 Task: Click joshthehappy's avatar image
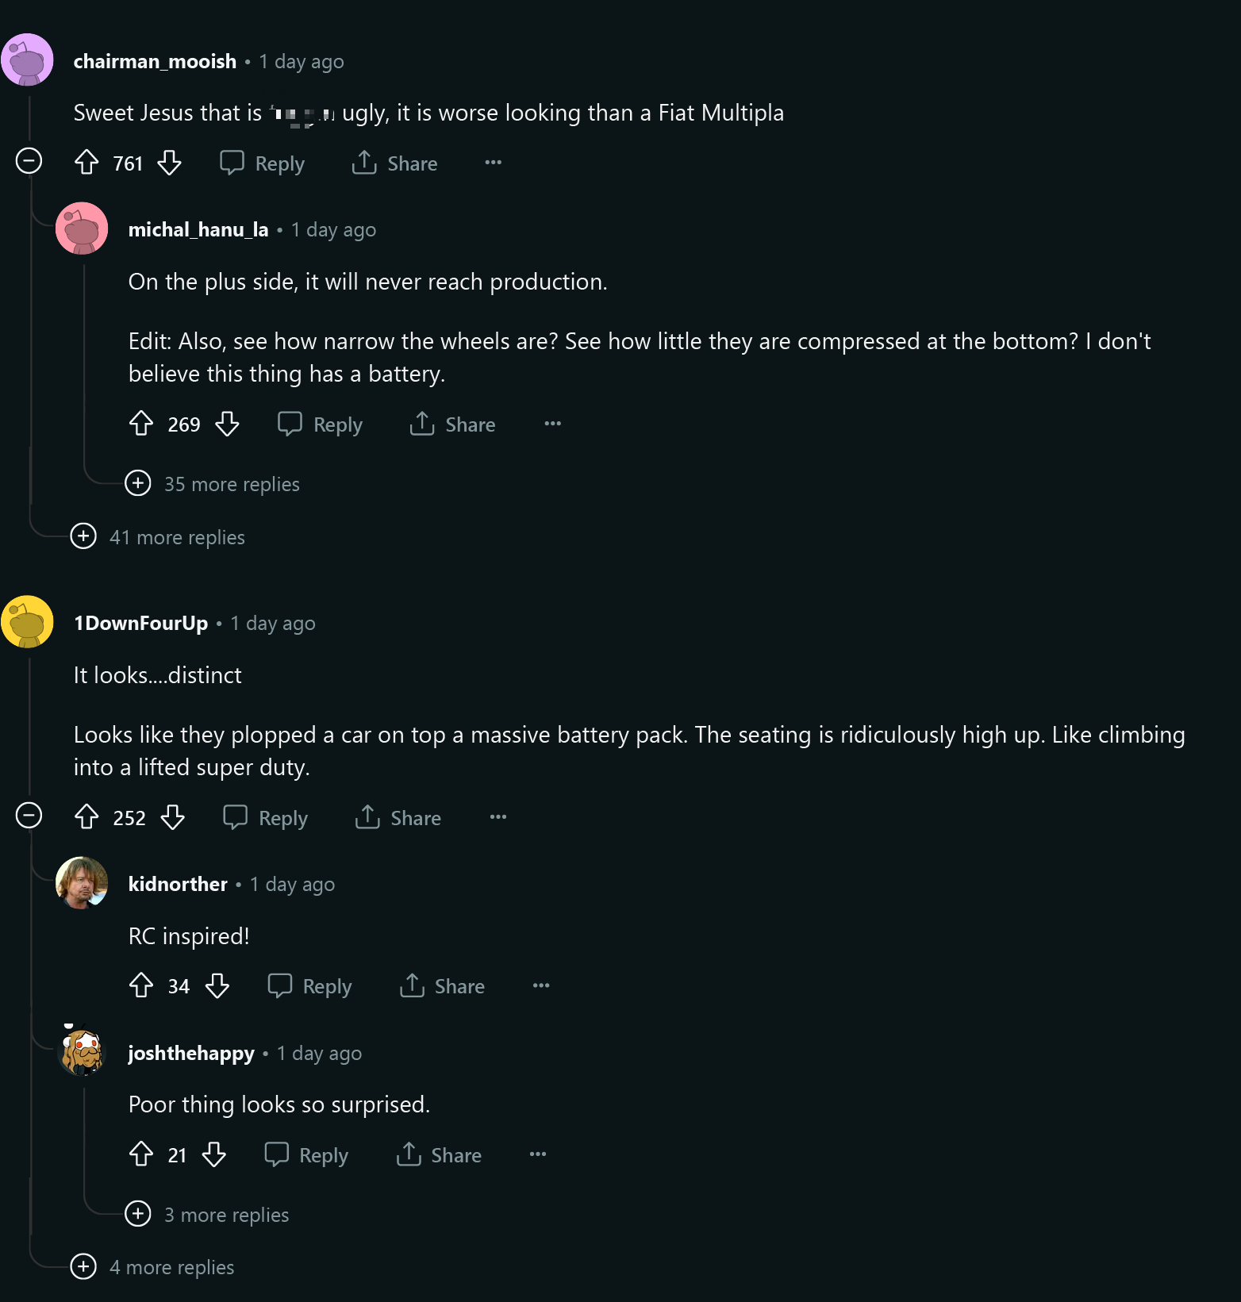pos(83,1051)
